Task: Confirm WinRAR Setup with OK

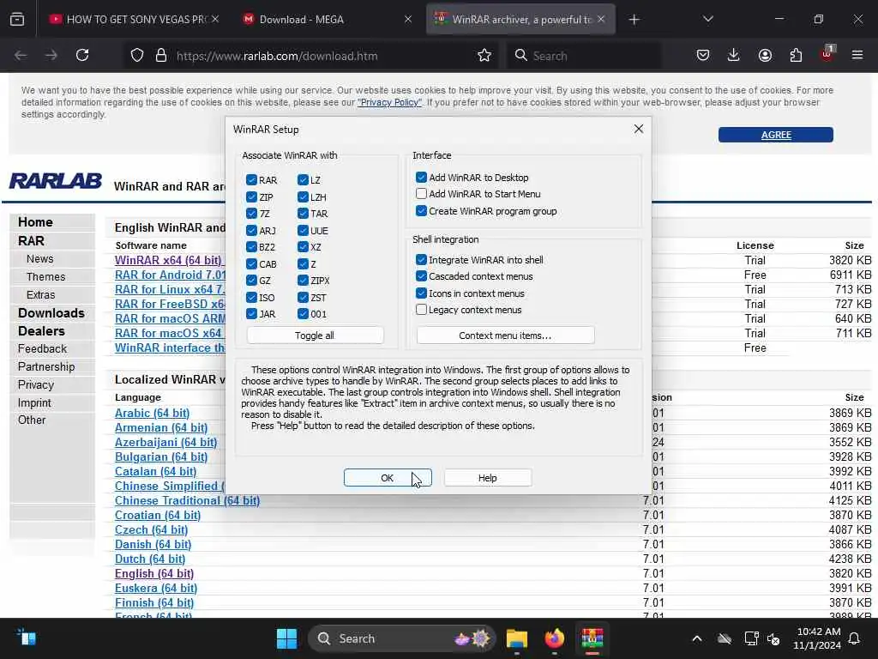Action: tap(388, 477)
